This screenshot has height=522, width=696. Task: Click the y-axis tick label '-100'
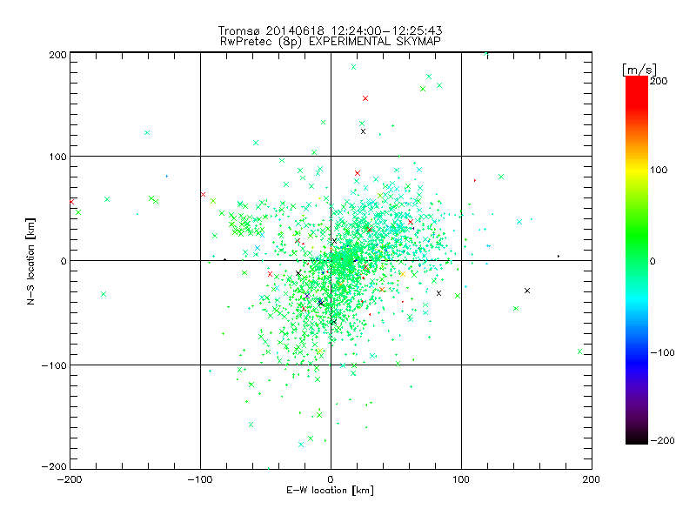pyautogui.click(x=54, y=365)
